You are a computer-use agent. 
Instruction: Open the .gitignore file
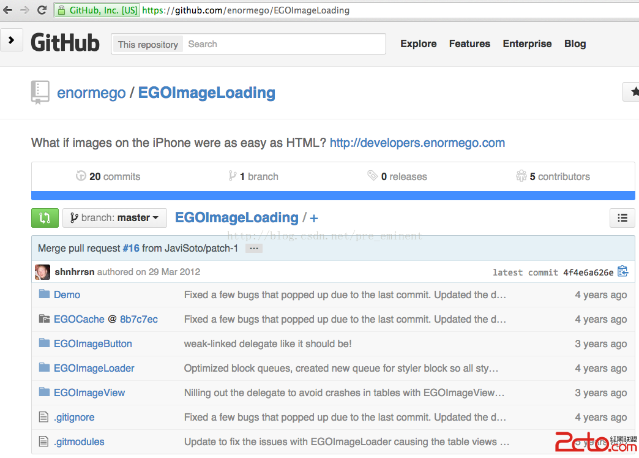pyautogui.click(x=74, y=417)
